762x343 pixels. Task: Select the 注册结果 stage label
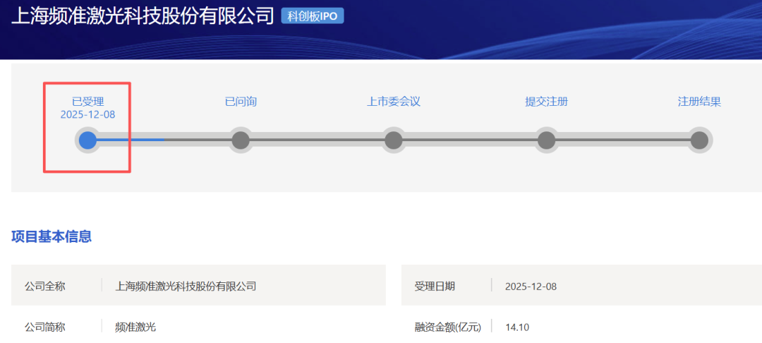coord(699,102)
